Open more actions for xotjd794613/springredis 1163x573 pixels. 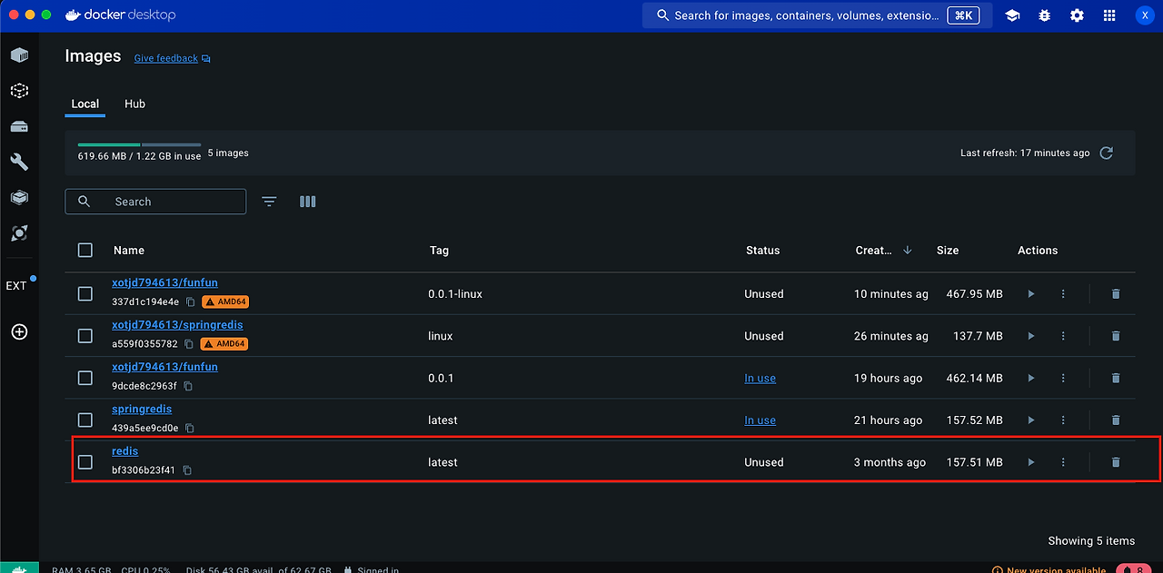[x=1063, y=336]
